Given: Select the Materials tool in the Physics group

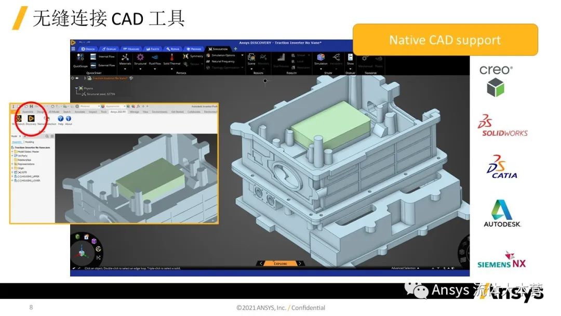Looking at the screenshot, I should [x=125, y=58].
